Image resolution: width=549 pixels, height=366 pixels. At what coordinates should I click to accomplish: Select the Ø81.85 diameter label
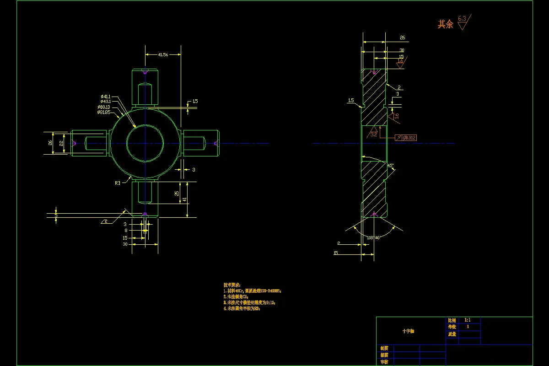[x=104, y=112]
